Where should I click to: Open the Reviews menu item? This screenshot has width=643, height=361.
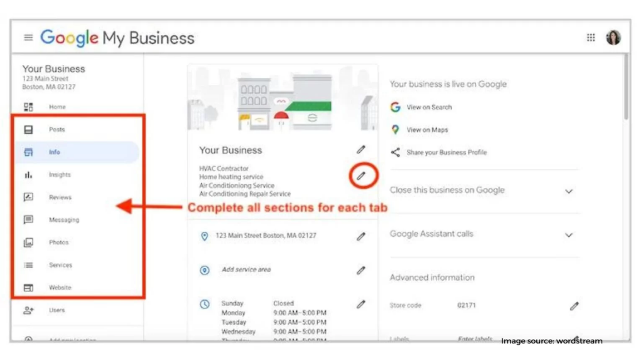[60, 197]
